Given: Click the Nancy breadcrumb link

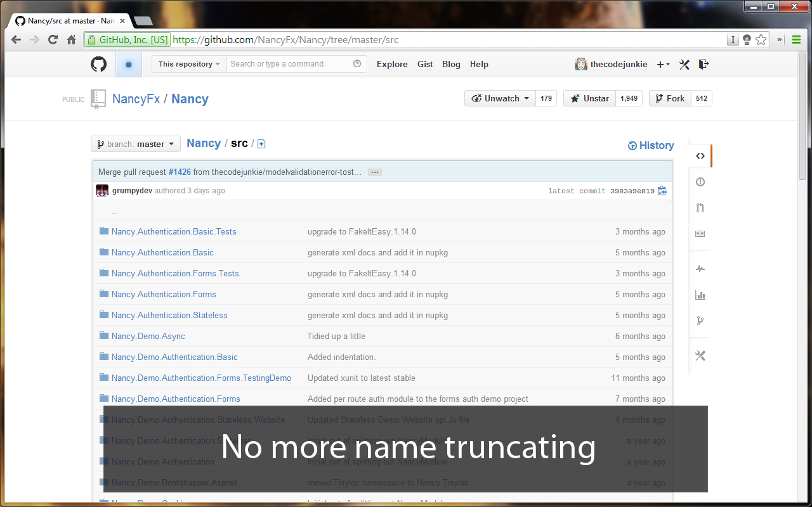Looking at the screenshot, I should [x=204, y=143].
